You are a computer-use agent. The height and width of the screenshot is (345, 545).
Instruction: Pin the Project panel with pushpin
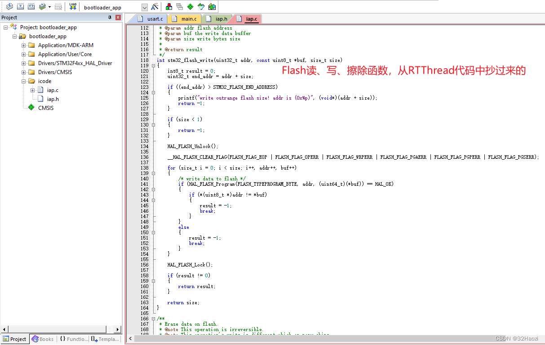click(110, 17)
